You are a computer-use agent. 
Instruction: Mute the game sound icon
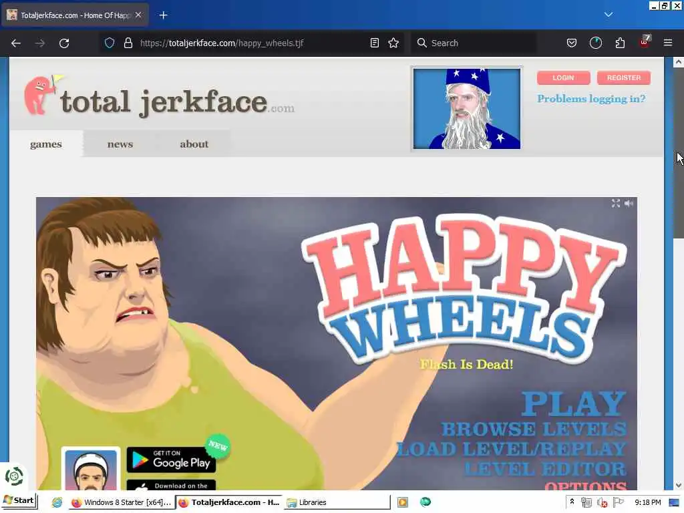tap(629, 203)
